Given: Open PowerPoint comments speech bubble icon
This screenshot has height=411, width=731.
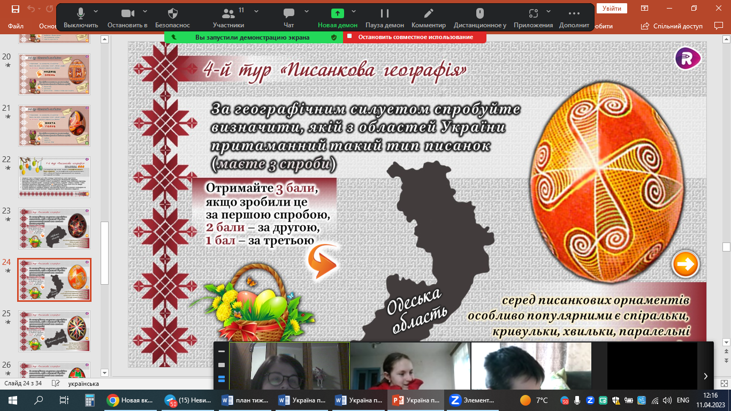Looking at the screenshot, I should tap(719, 26).
